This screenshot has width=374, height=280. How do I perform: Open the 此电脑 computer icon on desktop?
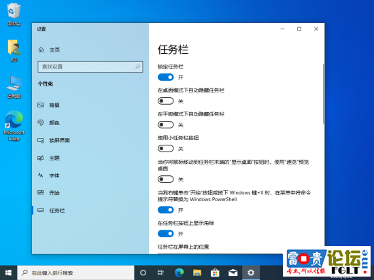coord(14,87)
